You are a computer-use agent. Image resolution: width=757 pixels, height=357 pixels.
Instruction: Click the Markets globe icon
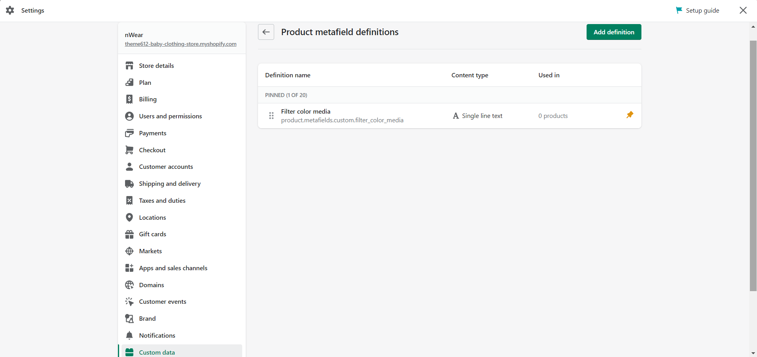pos(129,251)
